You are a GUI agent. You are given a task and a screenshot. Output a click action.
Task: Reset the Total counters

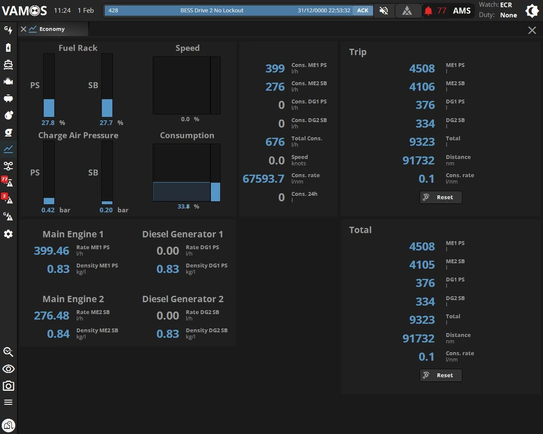tap(441, 375)
